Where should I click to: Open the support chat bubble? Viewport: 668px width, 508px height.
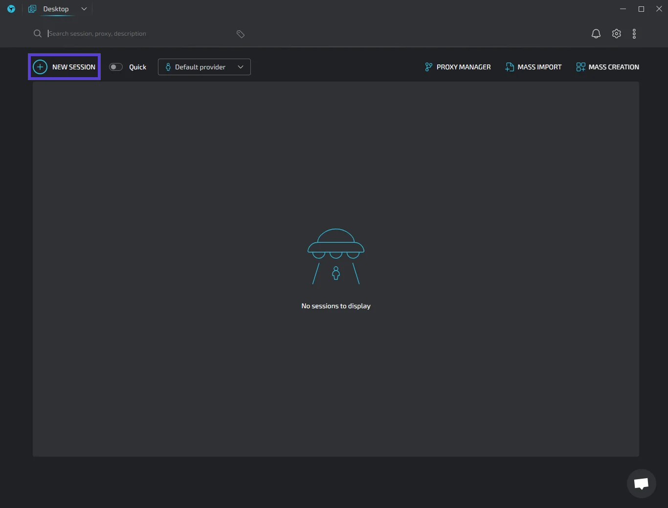click(641, 483)
